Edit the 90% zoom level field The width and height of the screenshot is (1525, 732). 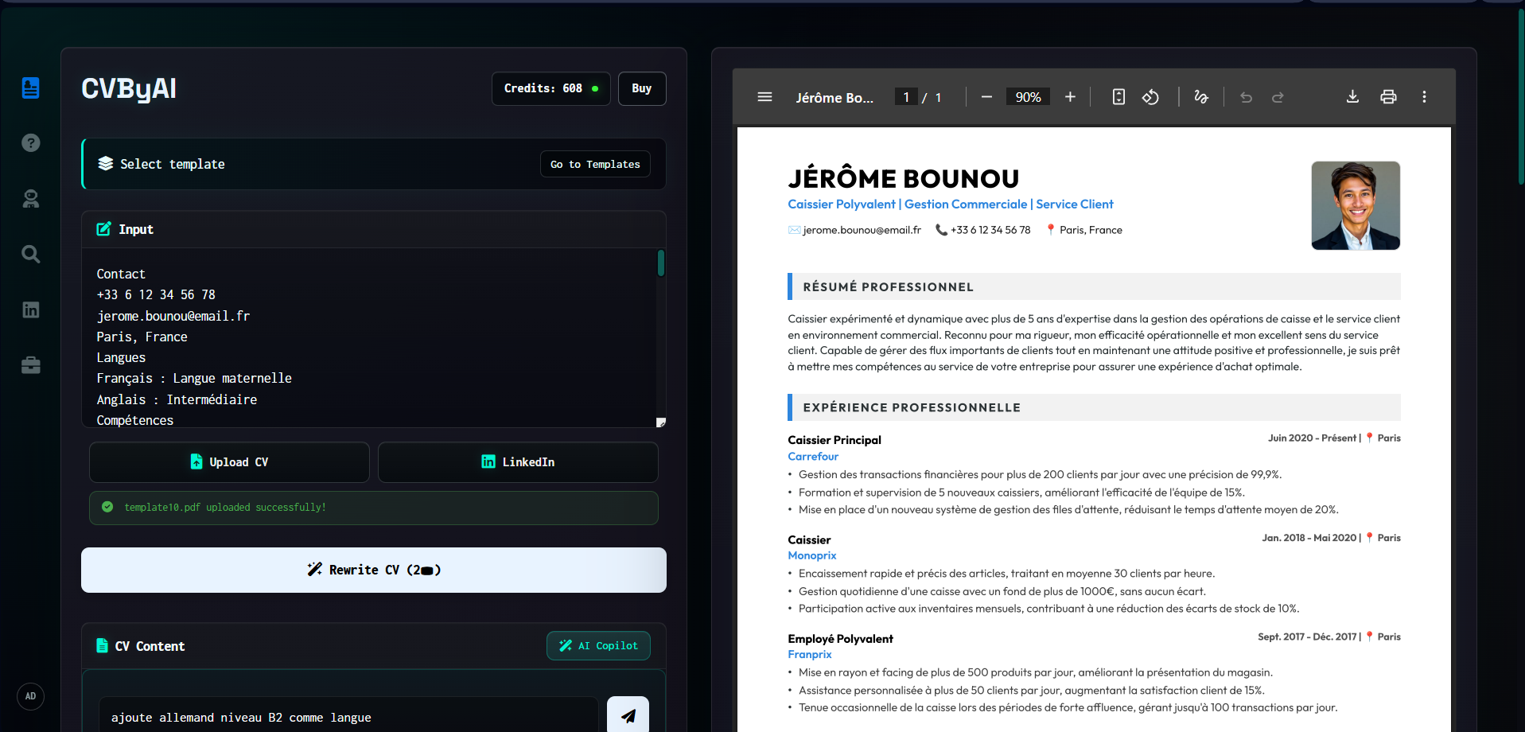coord(1028,97)
